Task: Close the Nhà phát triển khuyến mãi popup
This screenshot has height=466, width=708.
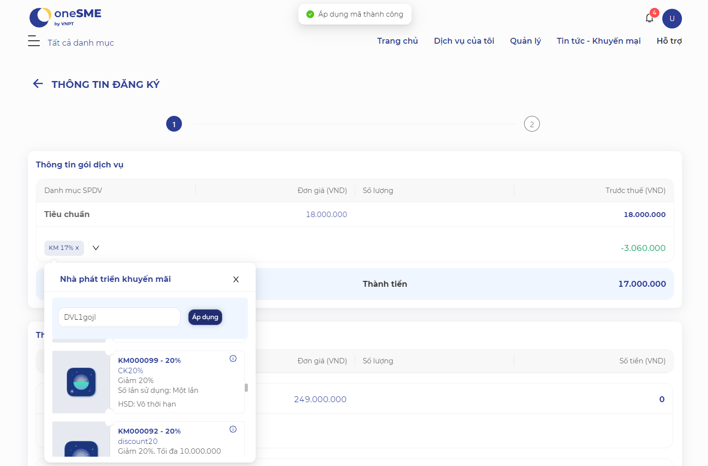Action: click(x=236, y=279)
